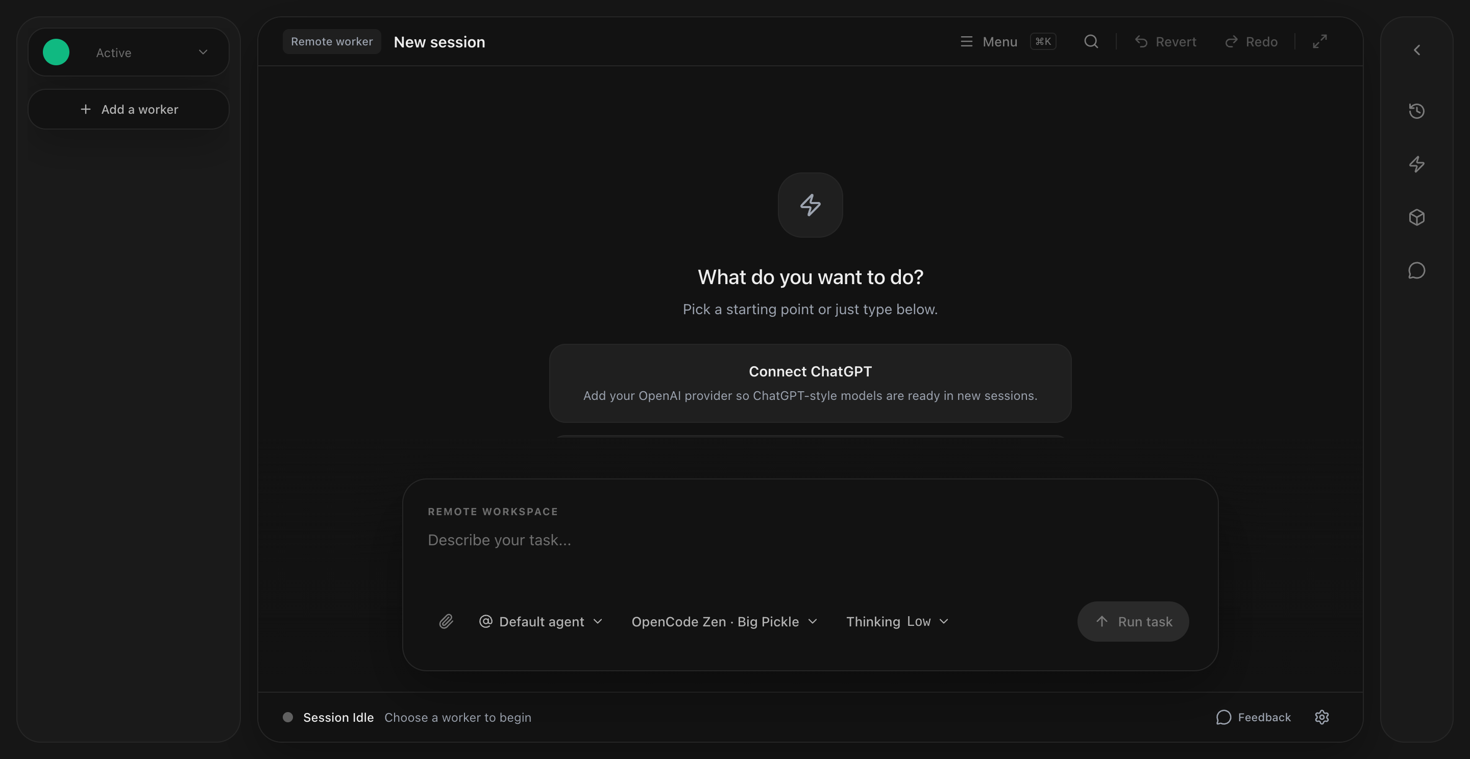Click the paperclip attach file icon
Image resolution: width=1470 pixels, height=759 pixels.
click(x=446, y=621)
